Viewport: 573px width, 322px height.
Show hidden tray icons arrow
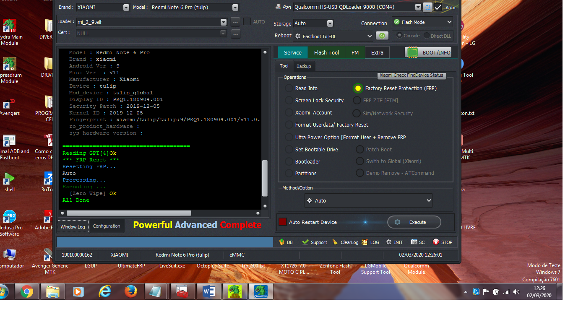(x=466, y=292)
